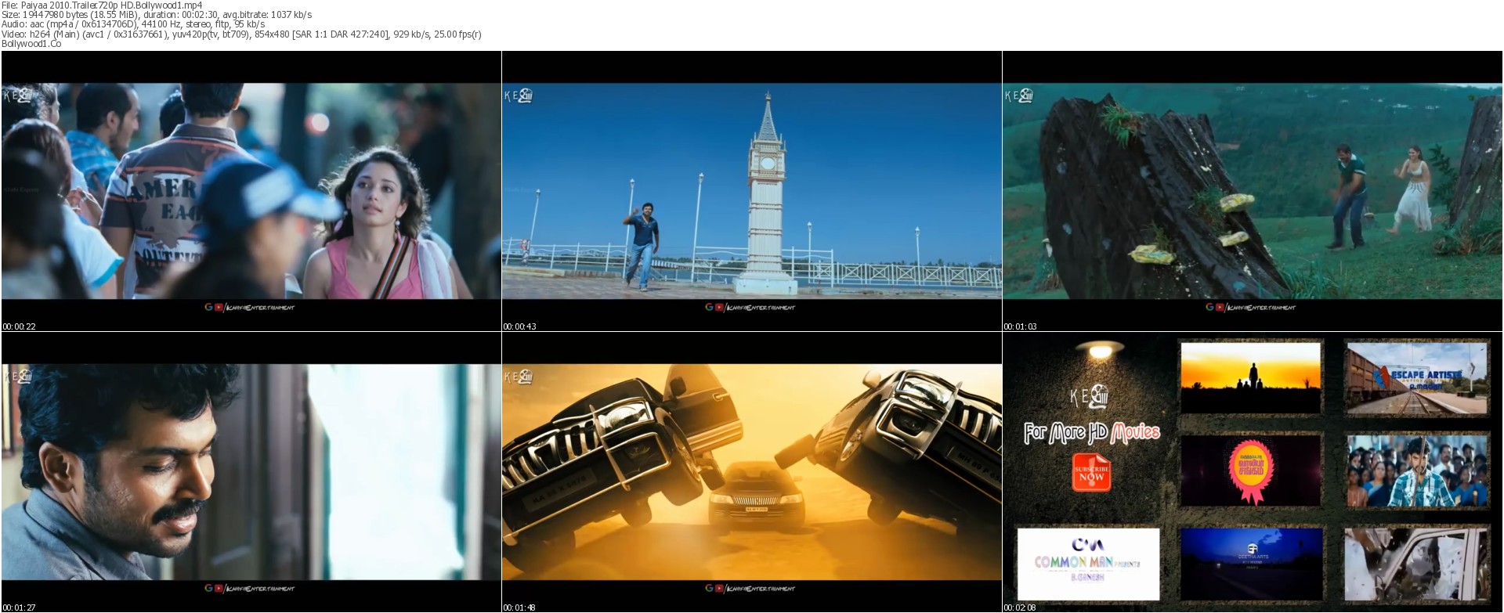Open the Escape Artists railway thumbnail
The height and width of the screenshot is (613, 1504).
[x=1417, y=377]
